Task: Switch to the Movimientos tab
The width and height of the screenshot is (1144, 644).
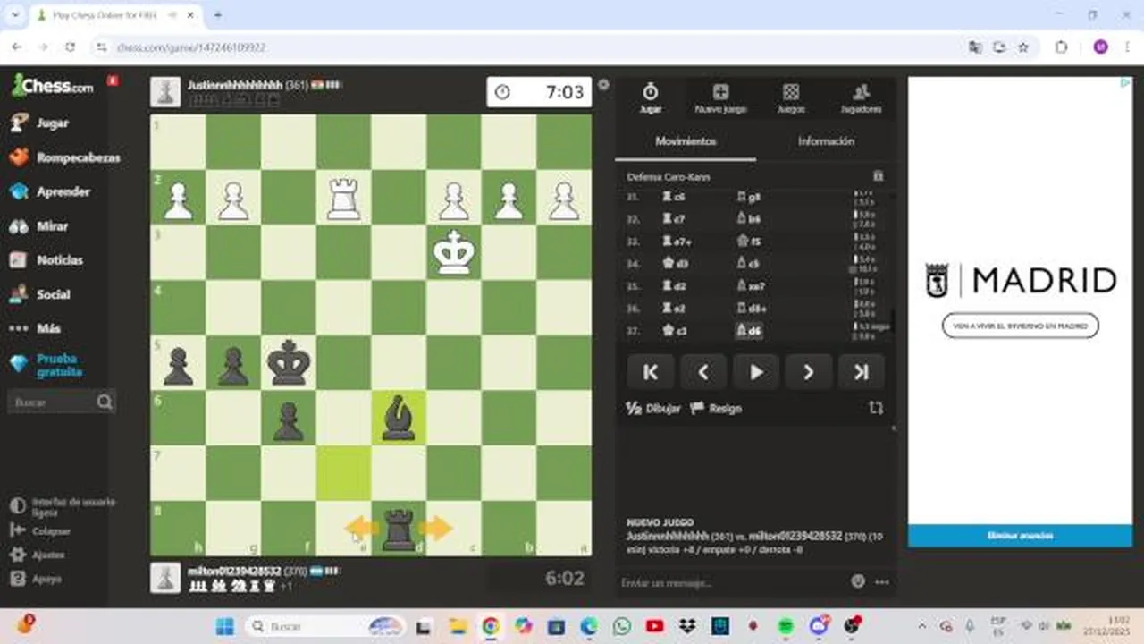Action: [x=686, y=141]
